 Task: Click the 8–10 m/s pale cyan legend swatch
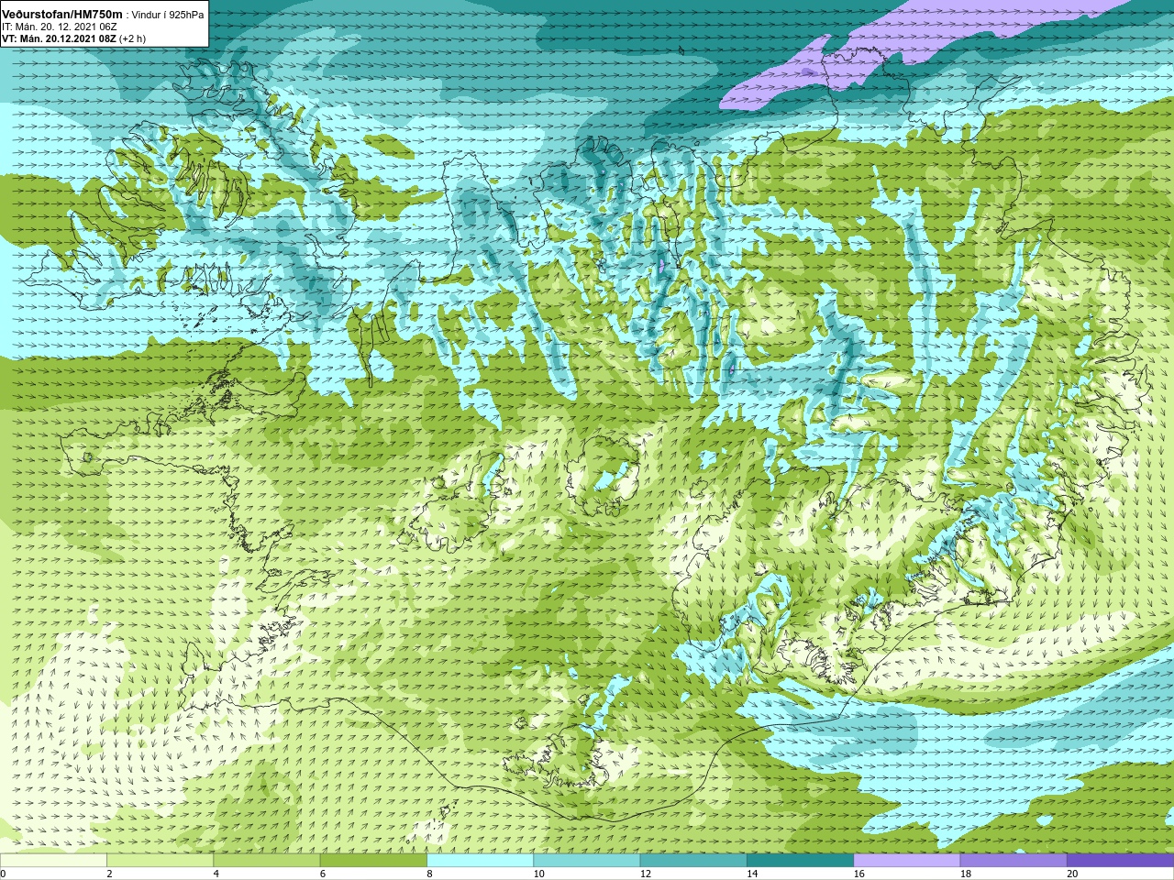[x=481, y=861]
